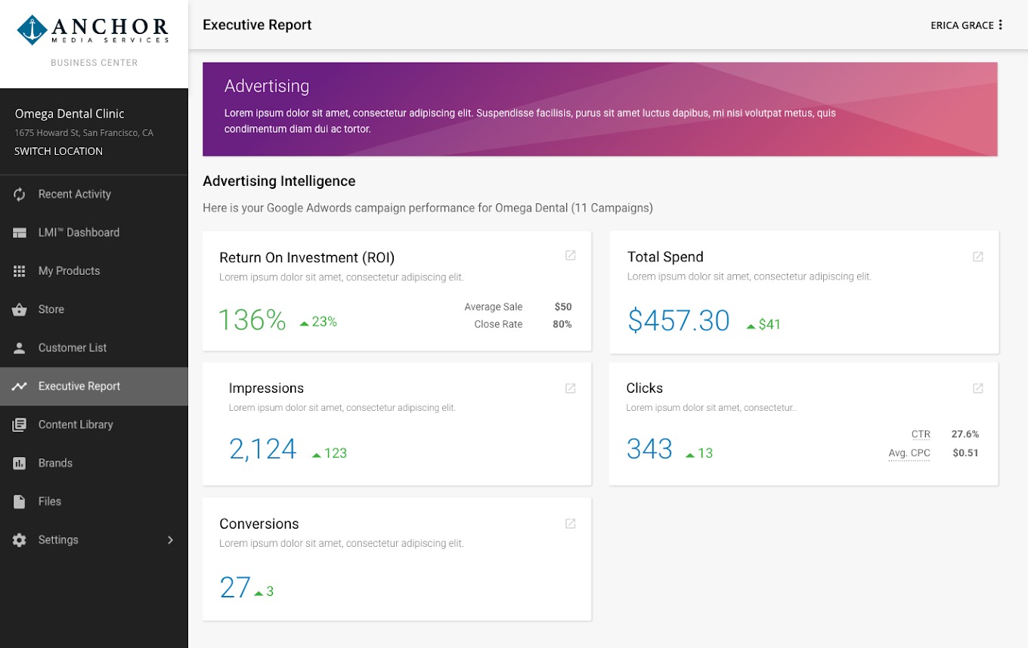The height and width of the screenshot is (648, 1028).
Task: Click the My Products grid icon
Action: 20,271
